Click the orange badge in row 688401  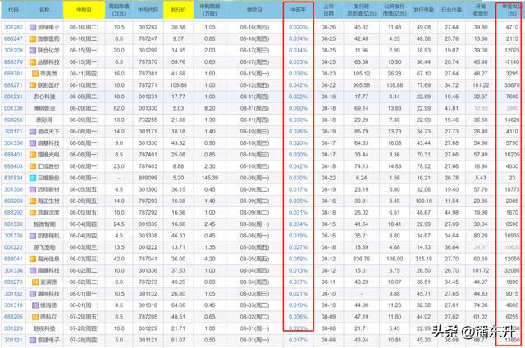[33, 155]
